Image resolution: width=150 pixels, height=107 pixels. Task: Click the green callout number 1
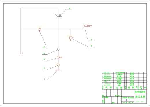pyautogui.click(x=44, y=79)
